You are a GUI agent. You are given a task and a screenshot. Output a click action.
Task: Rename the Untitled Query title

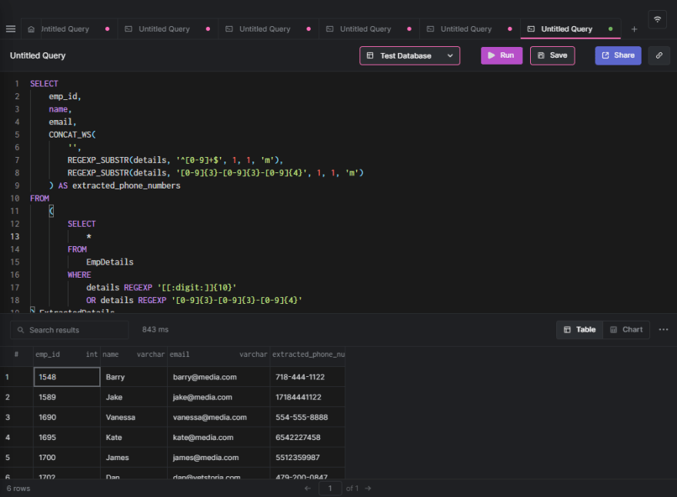pyautogui.click(x=38, y=55)
